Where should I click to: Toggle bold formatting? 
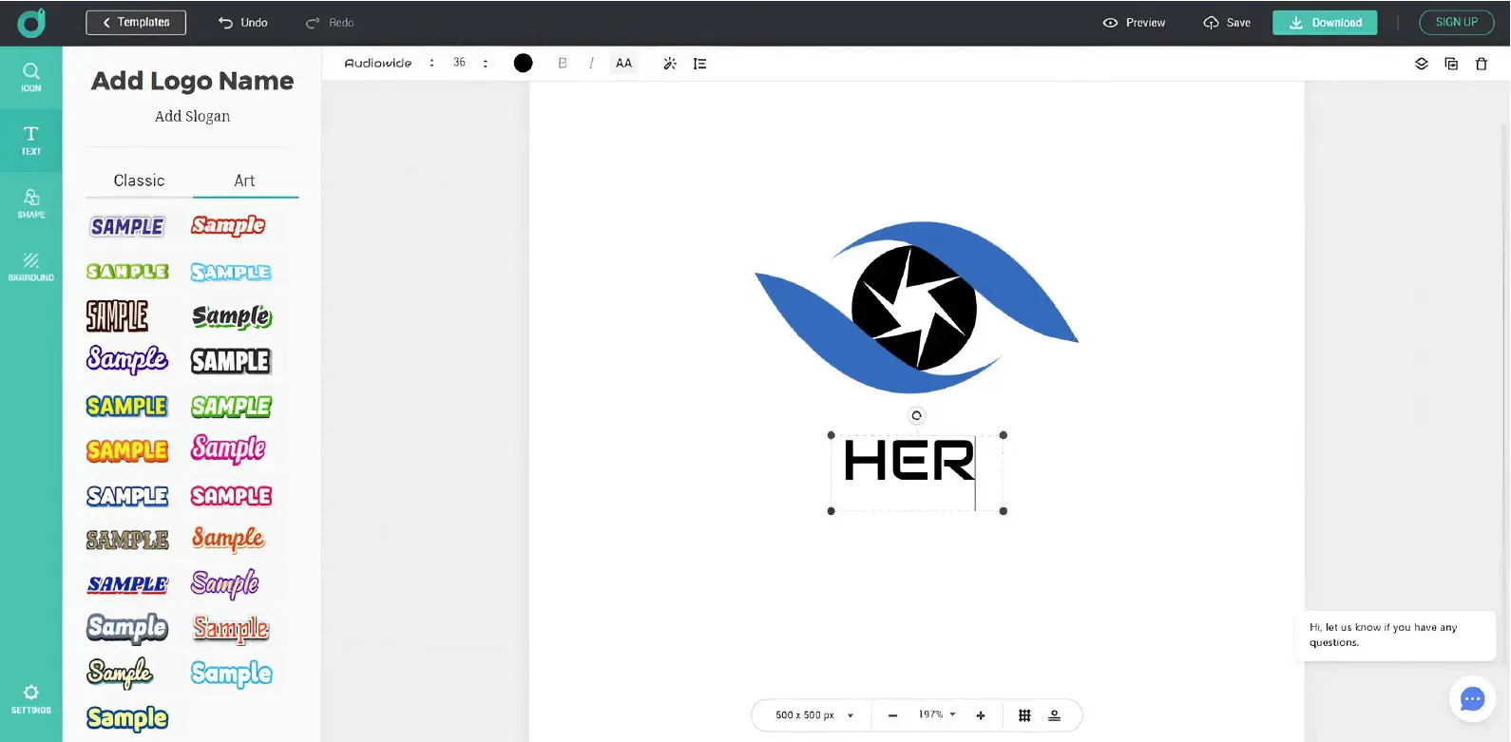pos(563,64)
